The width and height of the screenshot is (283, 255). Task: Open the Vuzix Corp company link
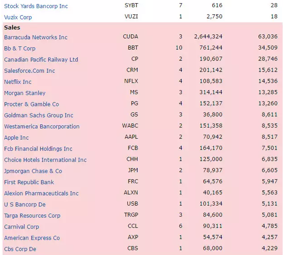click(x=18, y=18)
